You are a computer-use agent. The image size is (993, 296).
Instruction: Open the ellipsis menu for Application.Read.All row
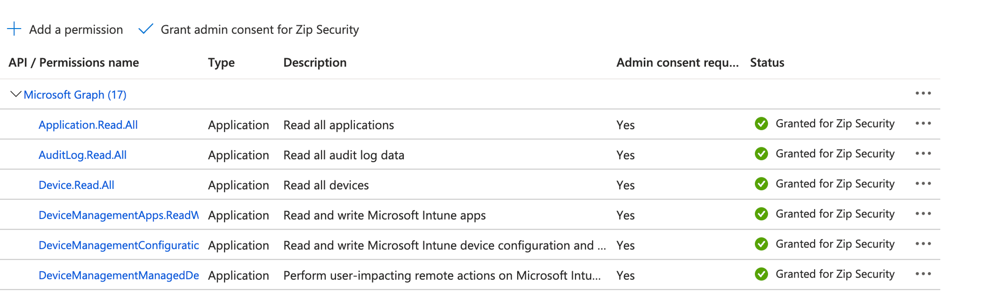(923, 124)
